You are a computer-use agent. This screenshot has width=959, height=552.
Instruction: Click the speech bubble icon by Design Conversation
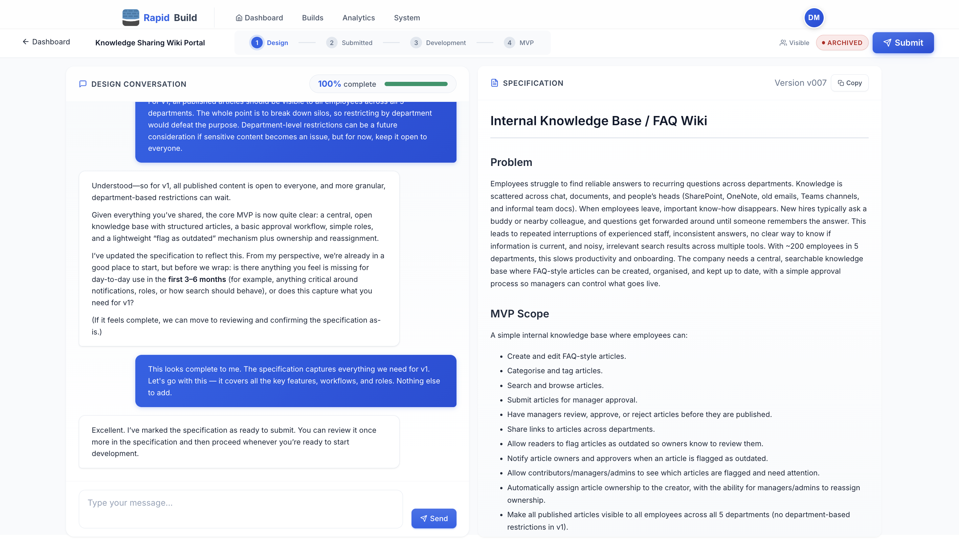[83, 84]
